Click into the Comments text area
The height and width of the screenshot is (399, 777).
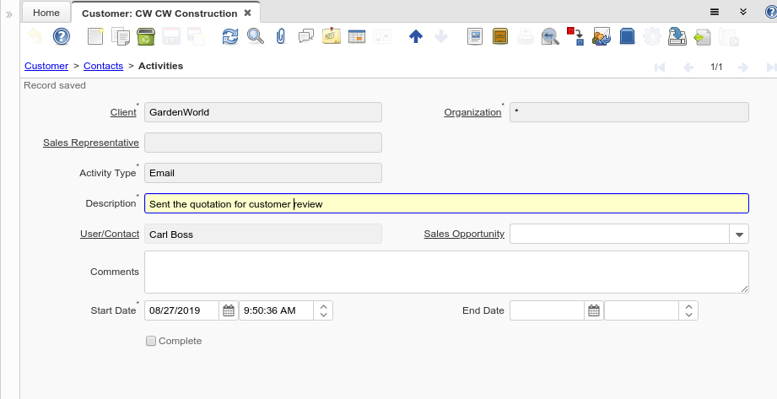(446, 272)
